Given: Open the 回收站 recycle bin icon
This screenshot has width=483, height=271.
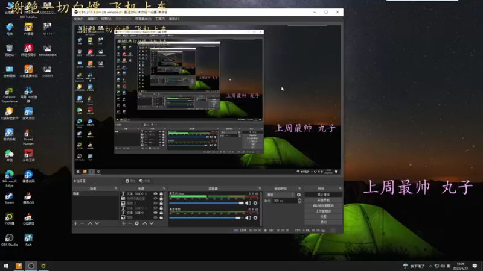Looking at the screenshot, I should coord(9,50).
